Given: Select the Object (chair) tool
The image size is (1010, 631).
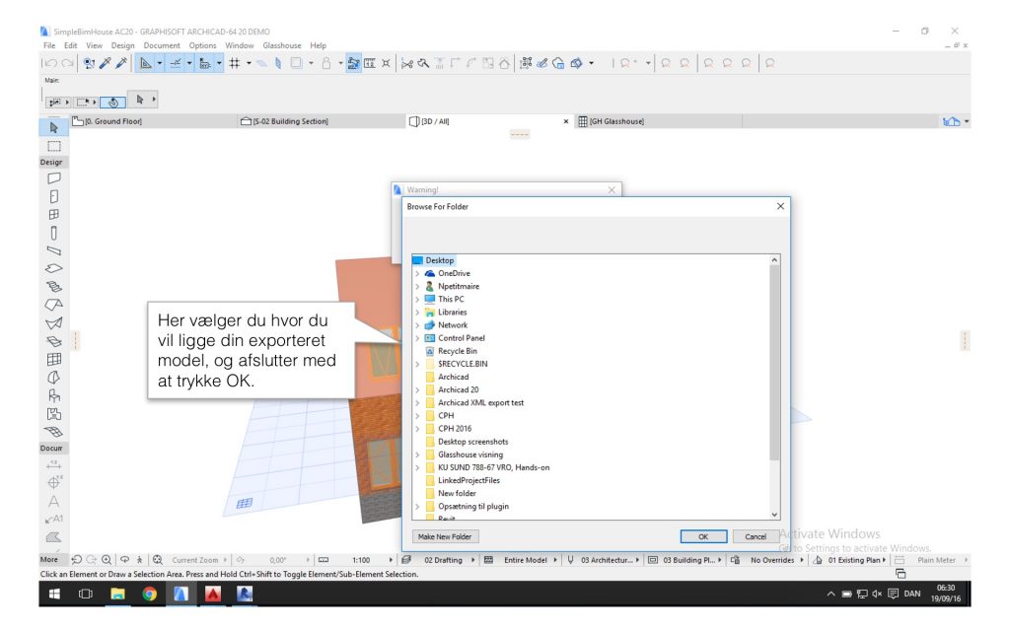Looking at the screenshot, I should click(53, 396).
